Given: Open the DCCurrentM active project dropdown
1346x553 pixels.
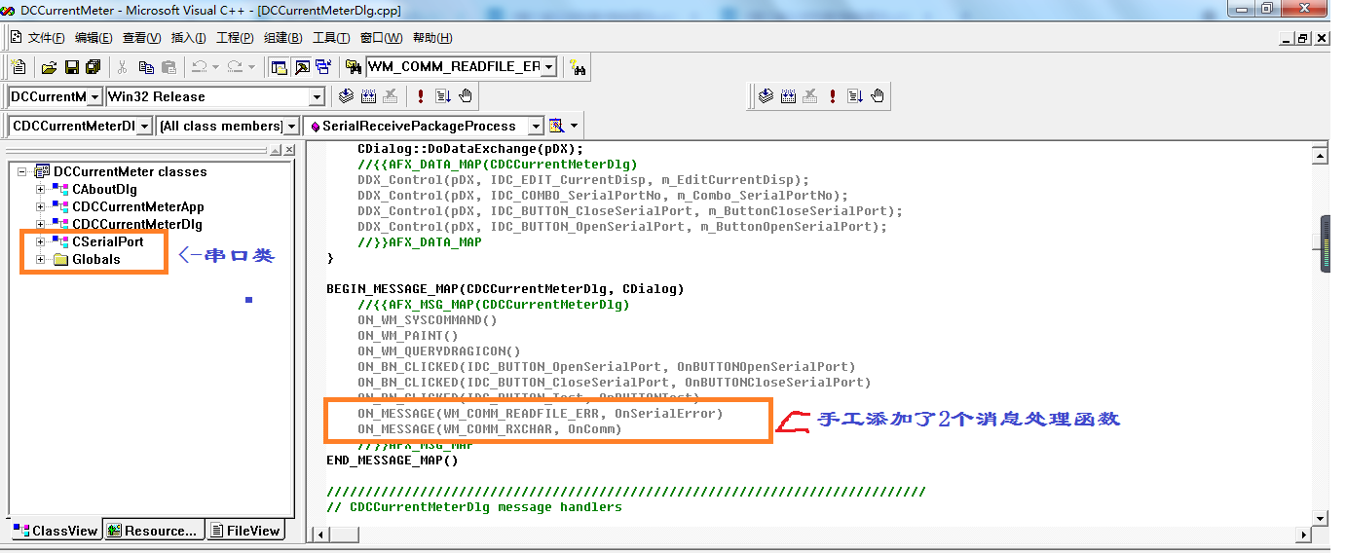Looking at the screenshot, I should coord(94,96).
